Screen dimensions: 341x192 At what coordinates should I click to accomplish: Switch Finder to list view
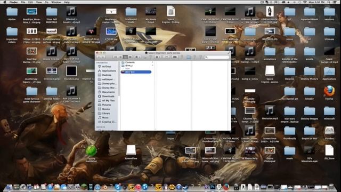(120, 57)
